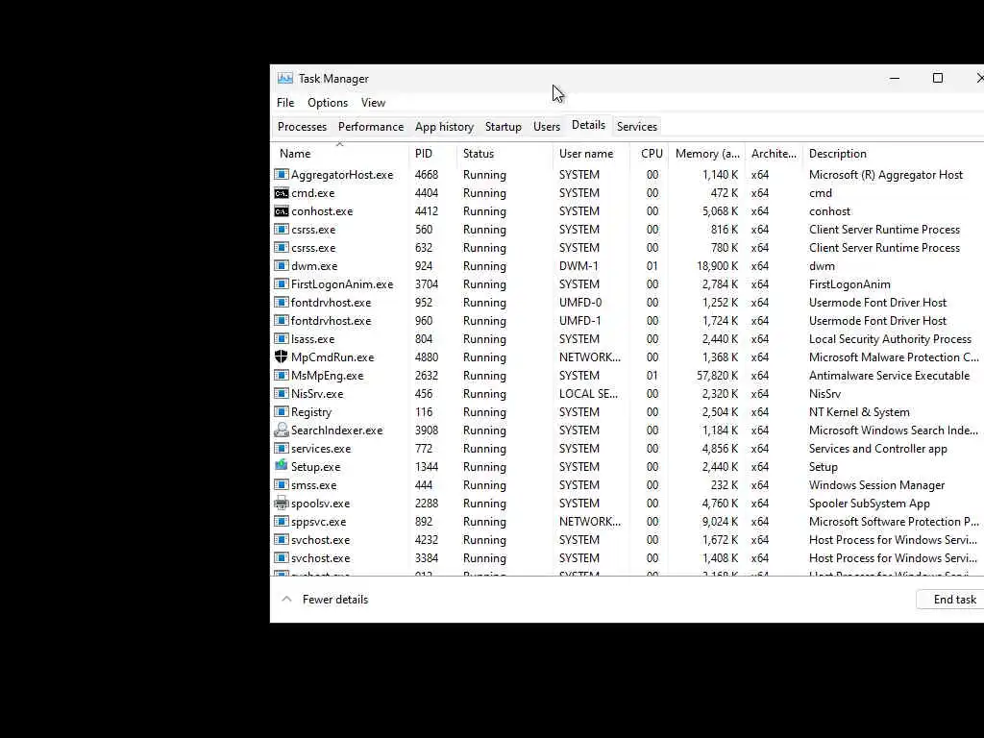
Task: Select Microsoft (R) Aggregator Host description
Action: click(x=885, y=175)
